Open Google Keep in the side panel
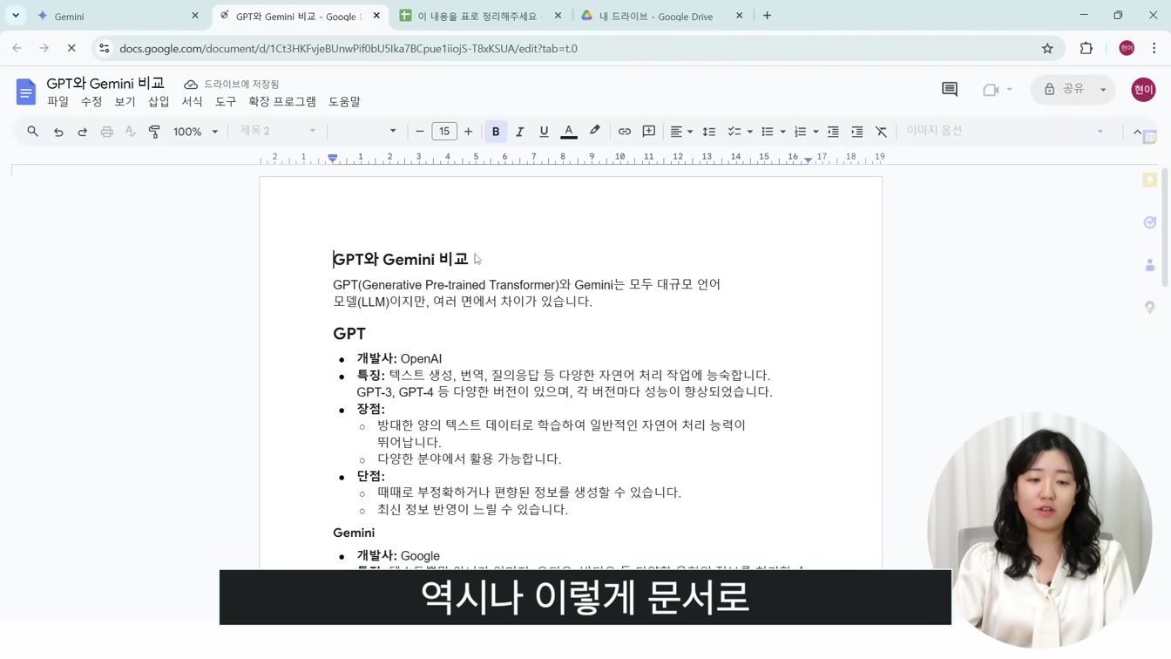Viewport: 1171px width, 659px height. (1150, 180)
